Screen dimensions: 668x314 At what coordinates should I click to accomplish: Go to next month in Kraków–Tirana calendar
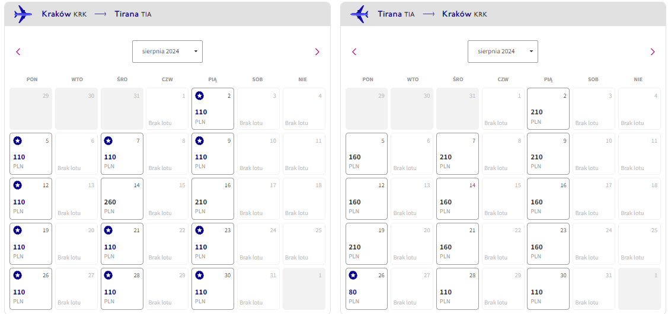click(317, 52)
